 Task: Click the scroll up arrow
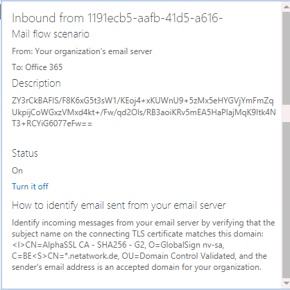(286, 7)
